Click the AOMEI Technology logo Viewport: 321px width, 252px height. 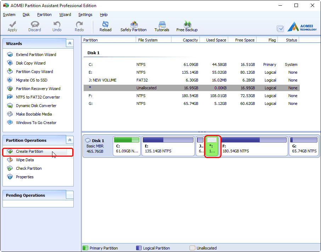302,27
